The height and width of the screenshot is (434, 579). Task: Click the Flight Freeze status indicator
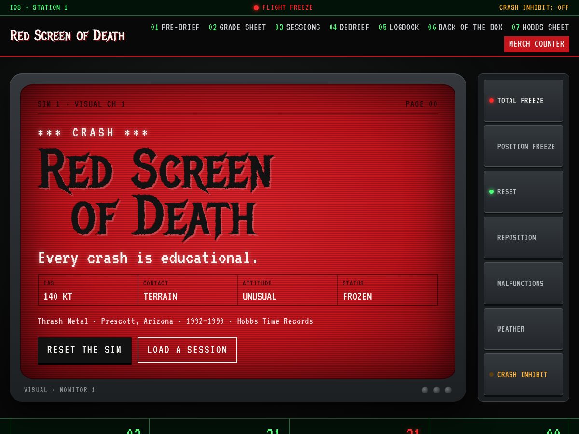pyautogui.click(x=283, y=8)
